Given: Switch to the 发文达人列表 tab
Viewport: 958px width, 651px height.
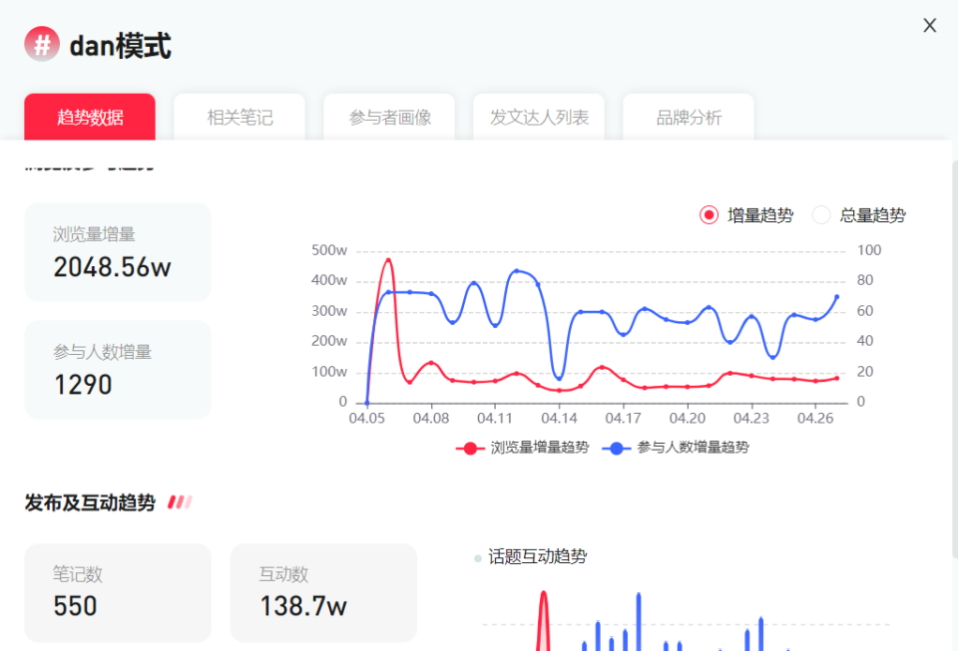Looking at the screenshot, I should point(538,117).
